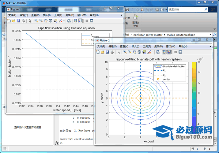Click Show Plot Tools in Figure 1

click(91, 21)
